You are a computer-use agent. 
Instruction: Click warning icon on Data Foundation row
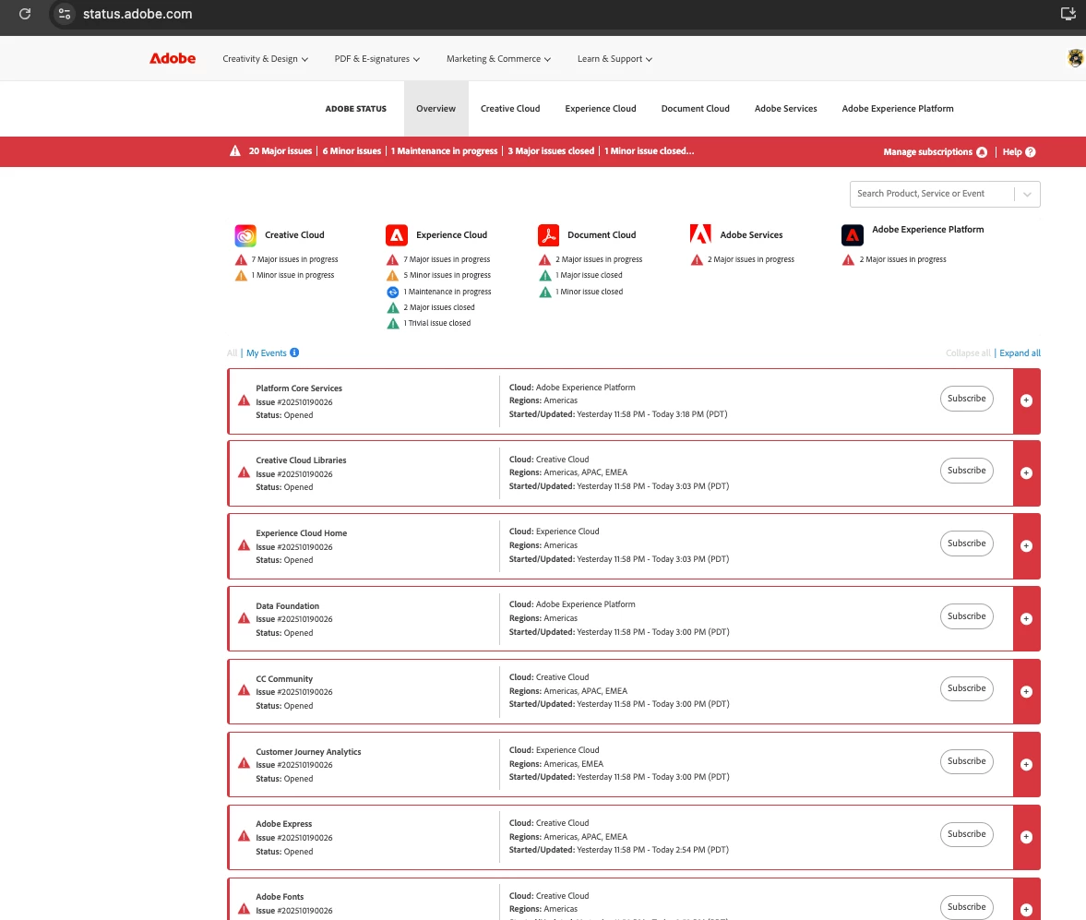point(244,618)
